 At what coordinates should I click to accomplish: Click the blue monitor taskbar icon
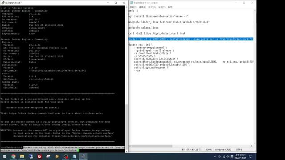tap(31, 156)
